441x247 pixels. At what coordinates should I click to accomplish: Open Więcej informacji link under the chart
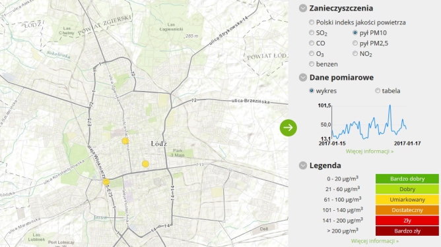point(370,151)
